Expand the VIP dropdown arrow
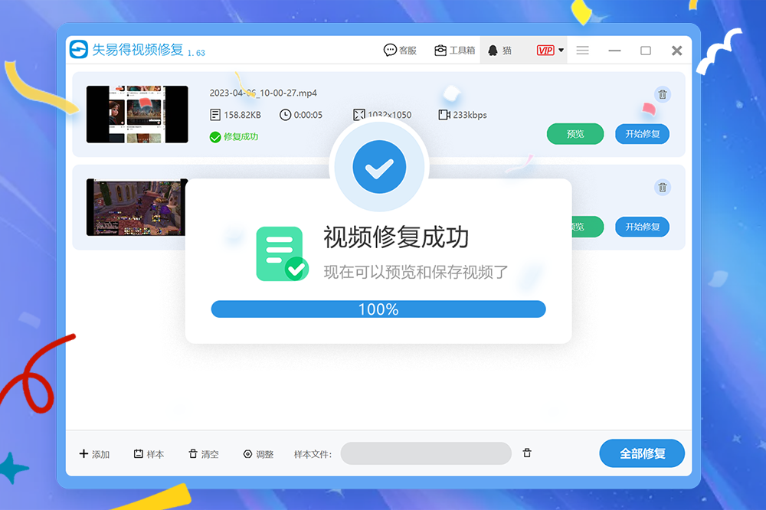This screenshot has height=510, width=766. pyautogui.click(x=561, y=51)
